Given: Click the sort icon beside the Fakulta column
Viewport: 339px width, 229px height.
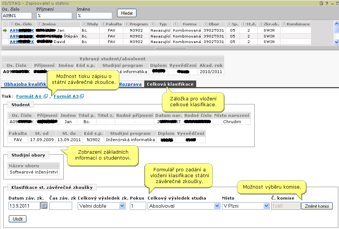Looking at the screenshot, I should point(103,24).
